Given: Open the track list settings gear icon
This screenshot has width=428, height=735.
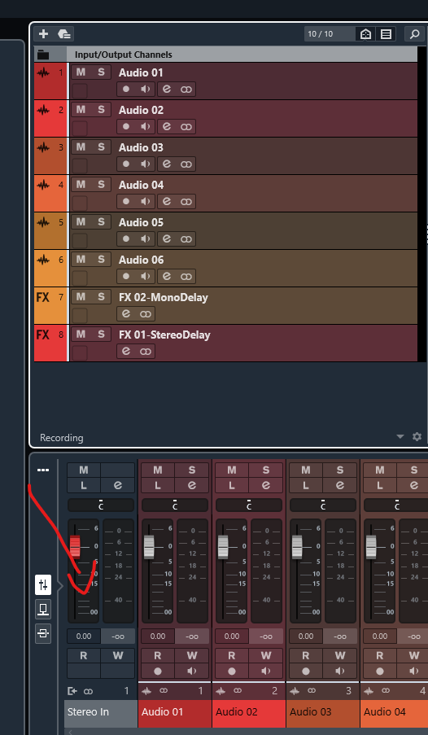Looking at the screenshot, I should 417,436.
